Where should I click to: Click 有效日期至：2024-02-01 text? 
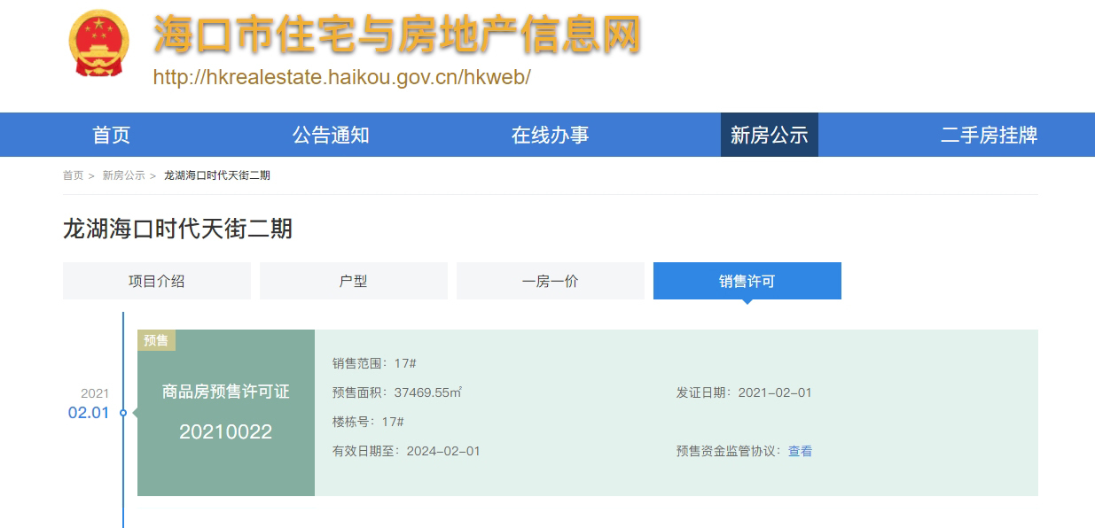coord(406,451)
